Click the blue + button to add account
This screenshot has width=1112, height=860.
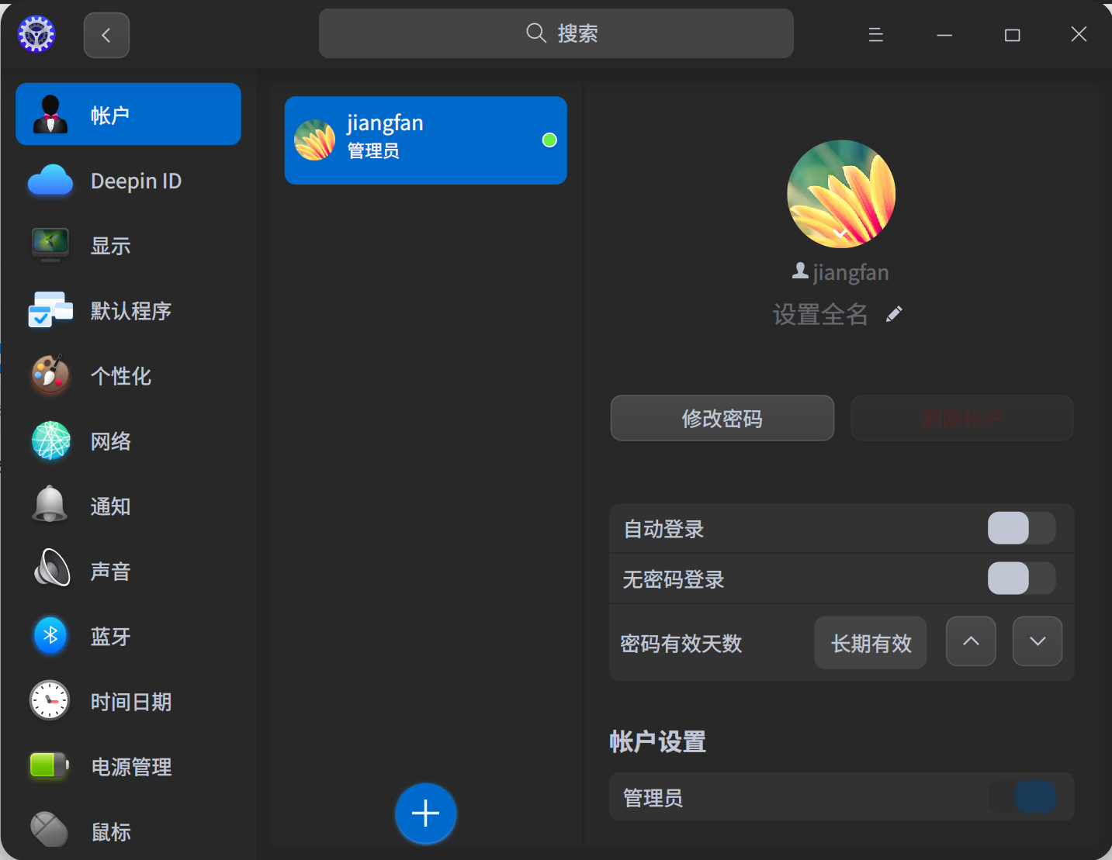(425, 813)
